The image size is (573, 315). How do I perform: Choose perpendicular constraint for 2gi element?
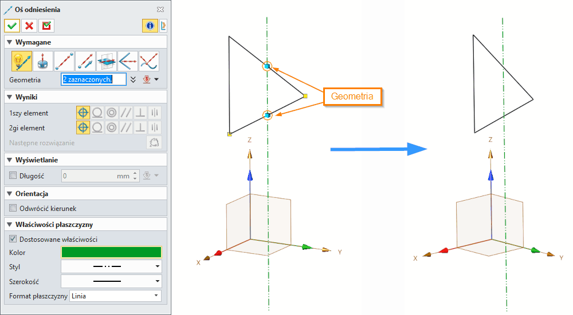(x=140, y=127)
